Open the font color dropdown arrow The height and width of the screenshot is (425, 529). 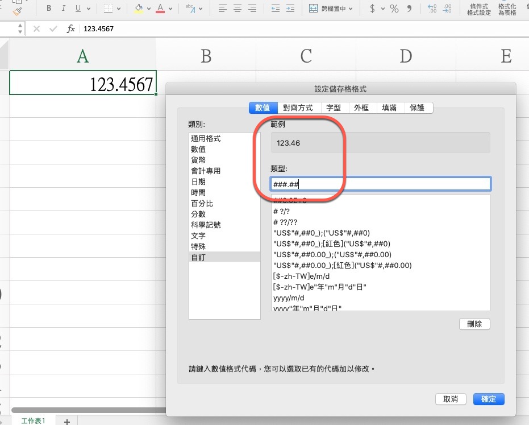pyautogui.click(x=172, y=9)
